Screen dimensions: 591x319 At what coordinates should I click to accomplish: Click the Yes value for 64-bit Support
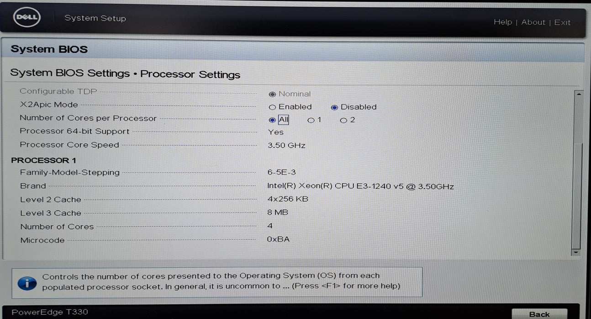[275, 132]
